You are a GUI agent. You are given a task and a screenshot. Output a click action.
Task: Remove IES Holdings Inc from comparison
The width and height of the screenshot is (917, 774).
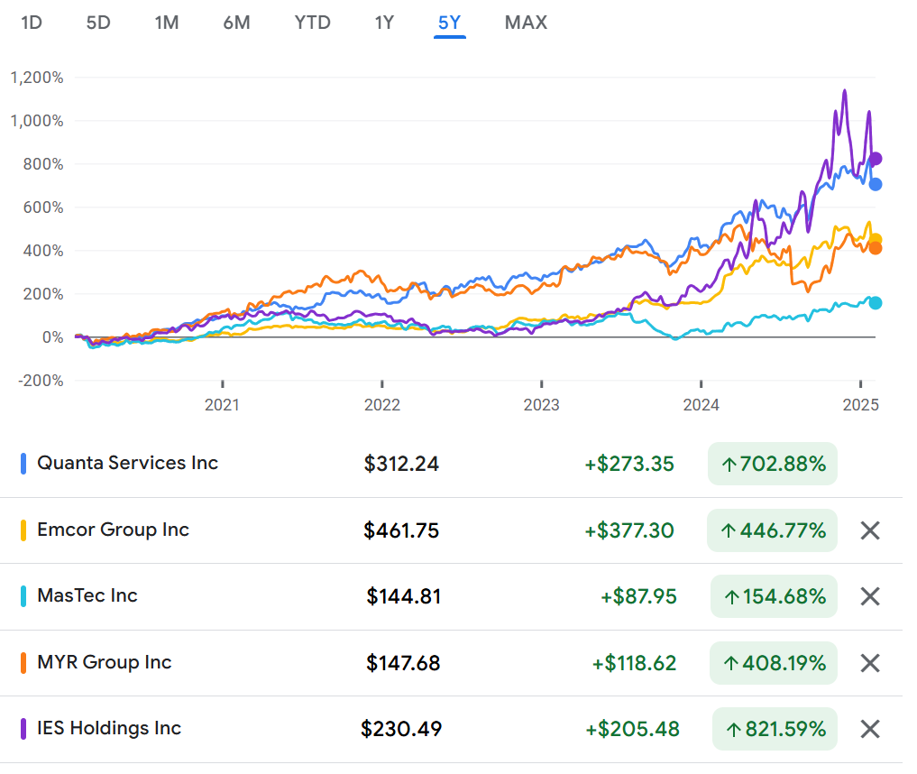point(870,730)
